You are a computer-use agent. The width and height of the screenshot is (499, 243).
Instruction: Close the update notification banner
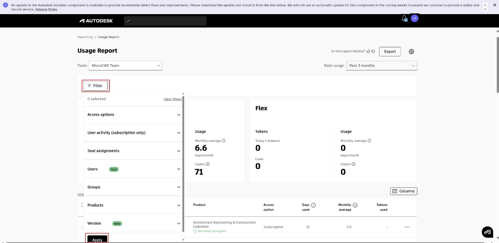(x=495, y=5)
